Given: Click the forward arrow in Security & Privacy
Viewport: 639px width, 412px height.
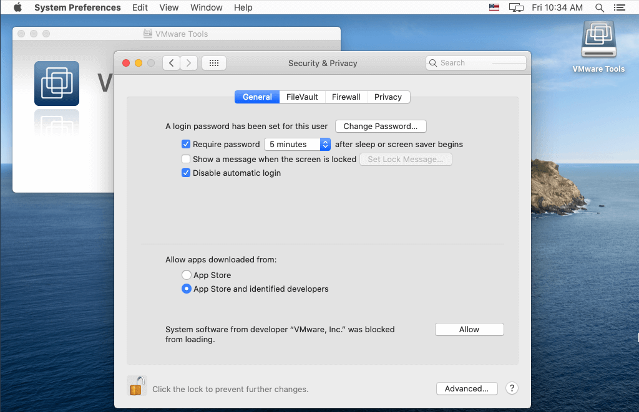Looking at the screenshot, I should coord(188,63).
